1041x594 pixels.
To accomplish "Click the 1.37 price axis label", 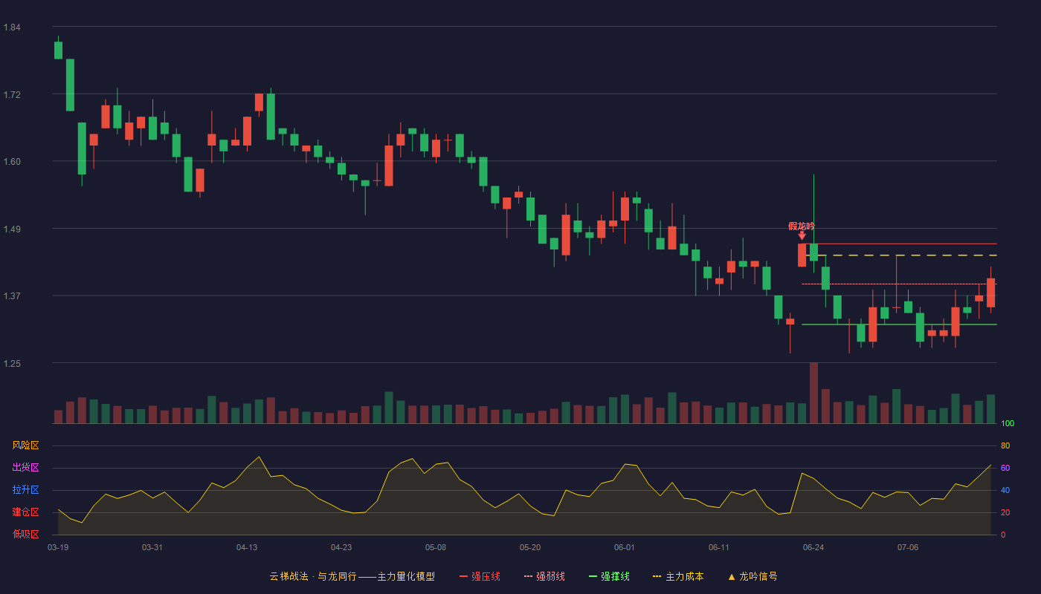I will tap(12, 296).
